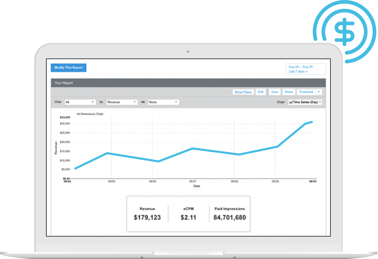The height and width of the screenshot is (259, 378).
Task: Save the report
Action: click(x=275, y=92)
